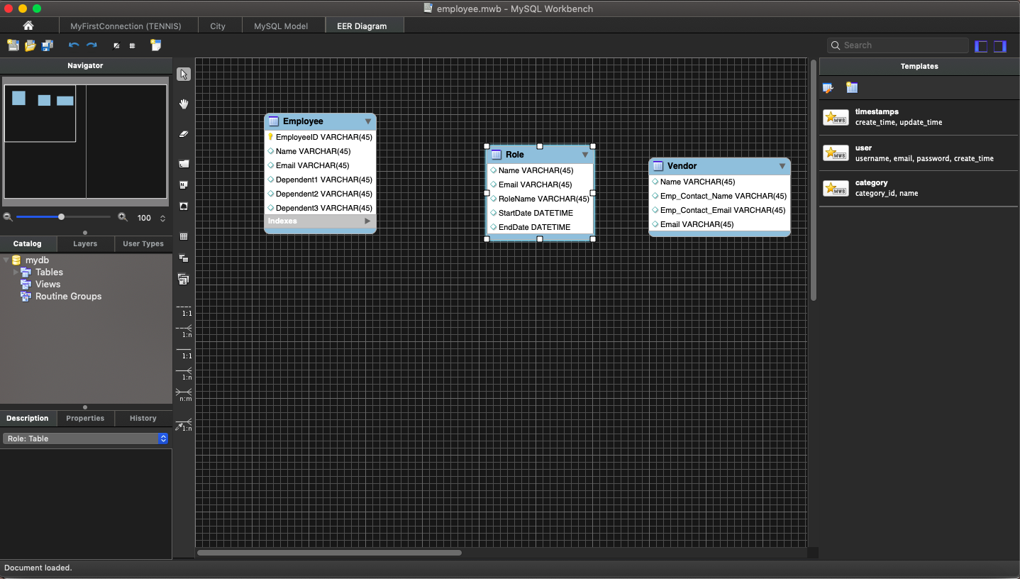Click the Navigator diagram overview thumbnail
Viewport: 1020px width, 579px height.
85,141
